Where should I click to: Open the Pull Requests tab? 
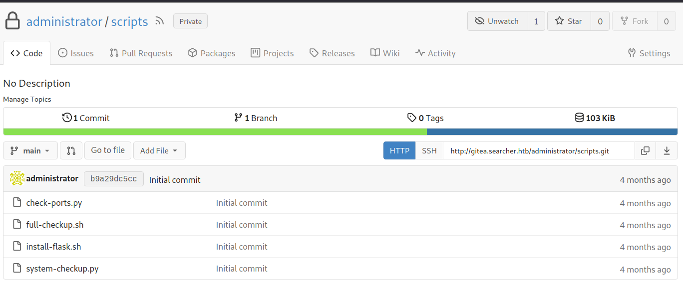point(141,53)
